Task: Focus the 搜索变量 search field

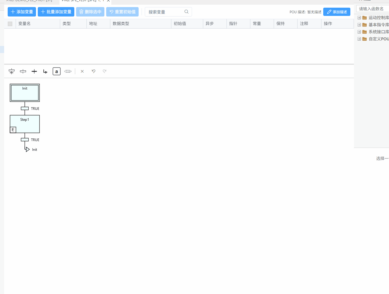Action: (x=168, y=12)
